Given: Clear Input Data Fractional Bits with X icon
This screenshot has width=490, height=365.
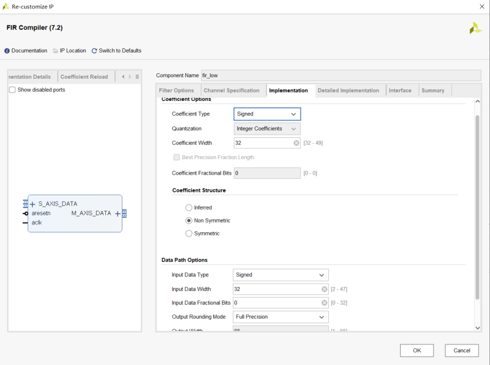Looking at the screenshot, I should 324,303.
